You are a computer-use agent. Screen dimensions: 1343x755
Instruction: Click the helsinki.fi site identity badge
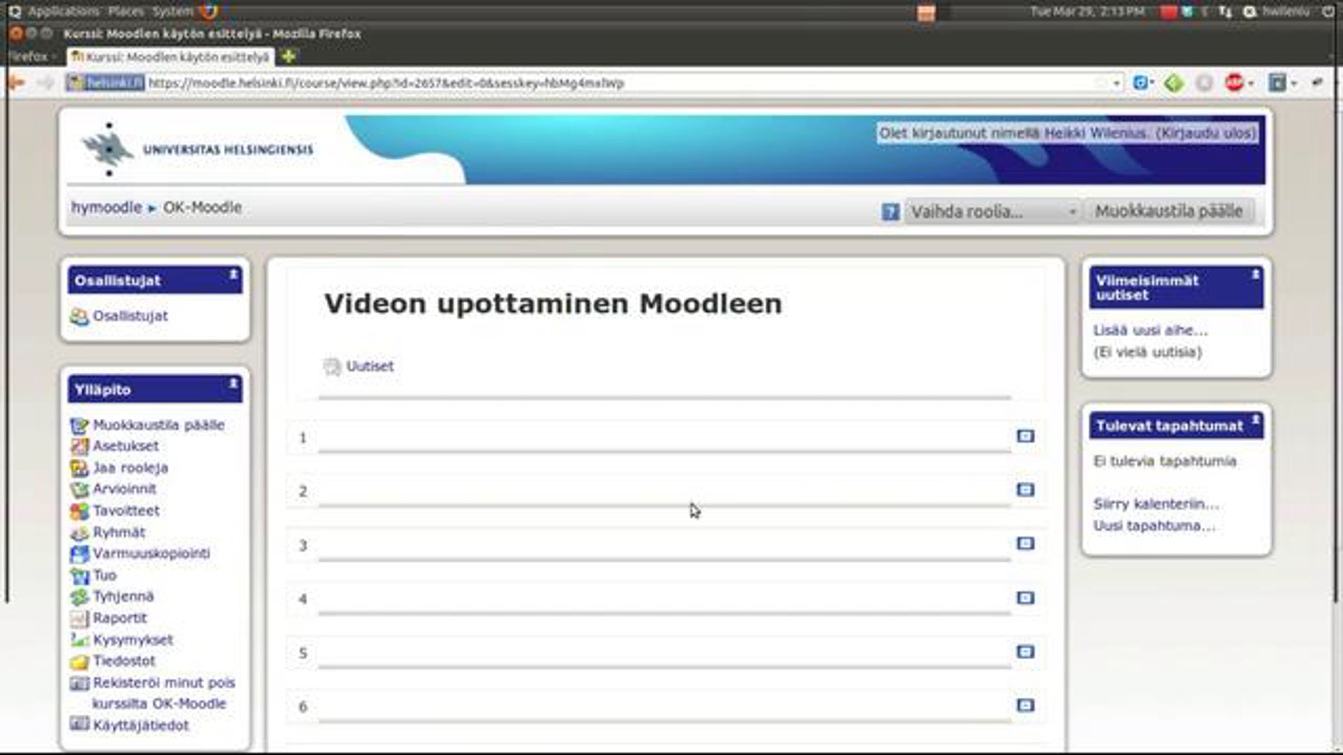[105, 83]
